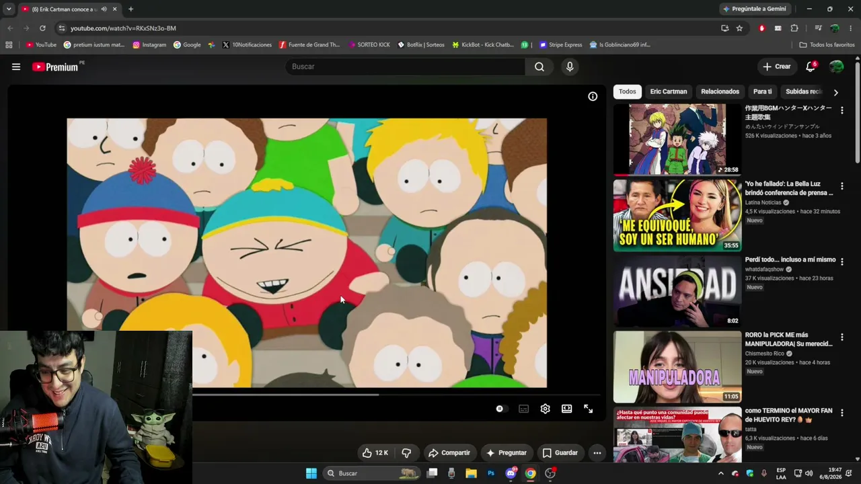The width and height of the screenshot is (861, 484).
Task: Open the MANIPULADORA video thumbnail
Action: [x=677, y=366]
